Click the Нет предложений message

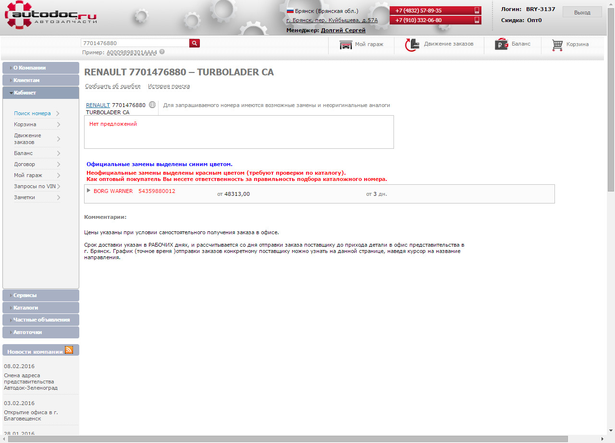[113, 124]
